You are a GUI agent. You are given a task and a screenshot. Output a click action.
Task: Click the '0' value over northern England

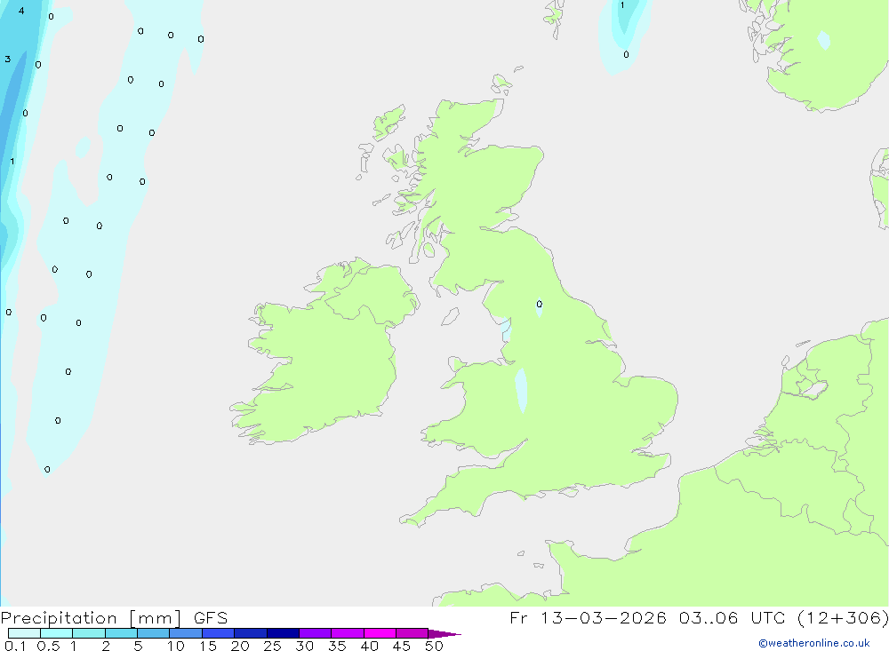(x=540, y=305)
